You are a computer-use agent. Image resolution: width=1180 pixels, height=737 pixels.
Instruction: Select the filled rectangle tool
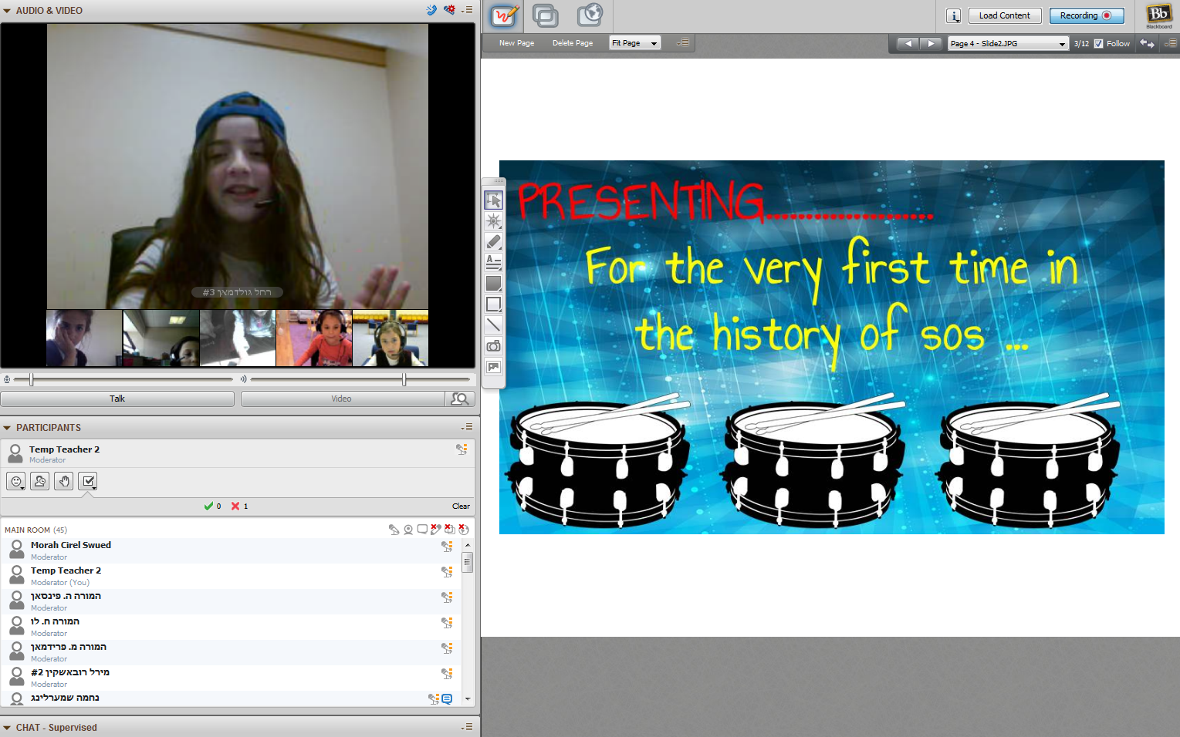tap(494, 284)
